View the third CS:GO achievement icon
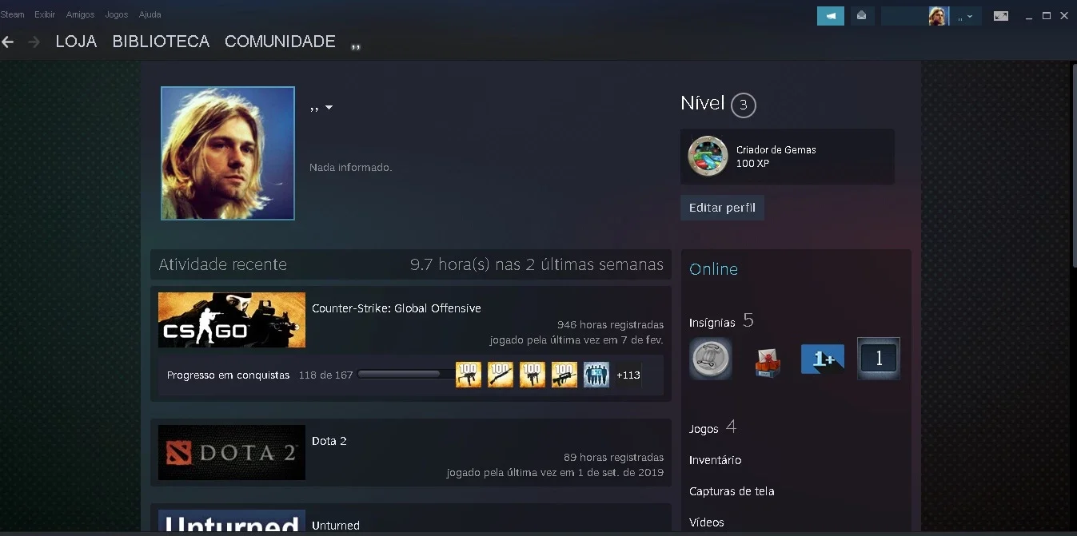The image size is (1077, 536). point(533,375)
